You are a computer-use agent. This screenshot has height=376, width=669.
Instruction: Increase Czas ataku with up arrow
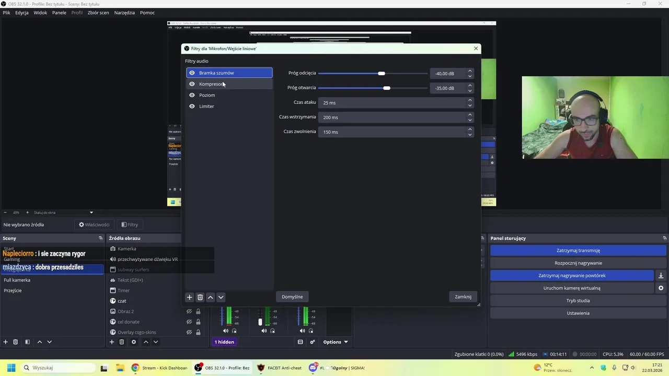pyautogui.click(x=470, y=100)
